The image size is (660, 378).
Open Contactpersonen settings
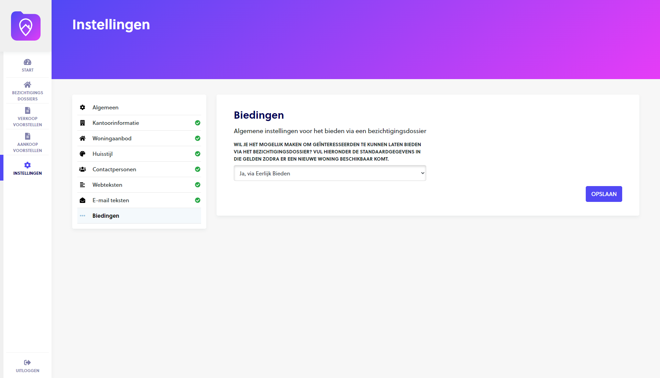[x=139, y=169]
